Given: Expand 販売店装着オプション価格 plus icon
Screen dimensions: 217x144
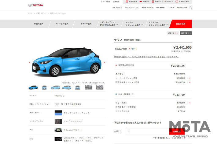Looking at the screenshot, I should [x=190, y=82].
